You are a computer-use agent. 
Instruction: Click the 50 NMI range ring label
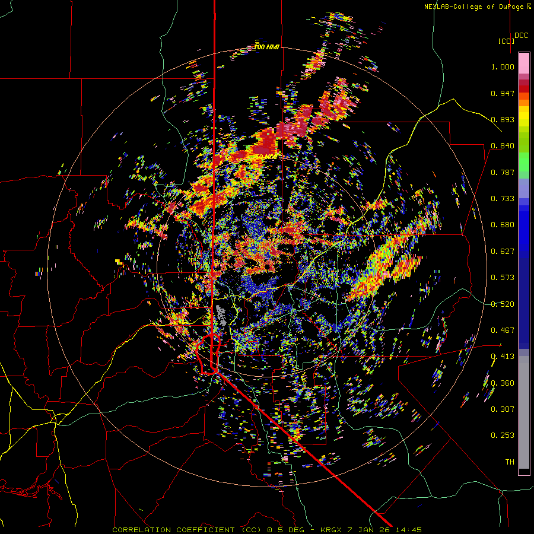tap(266, 157)
